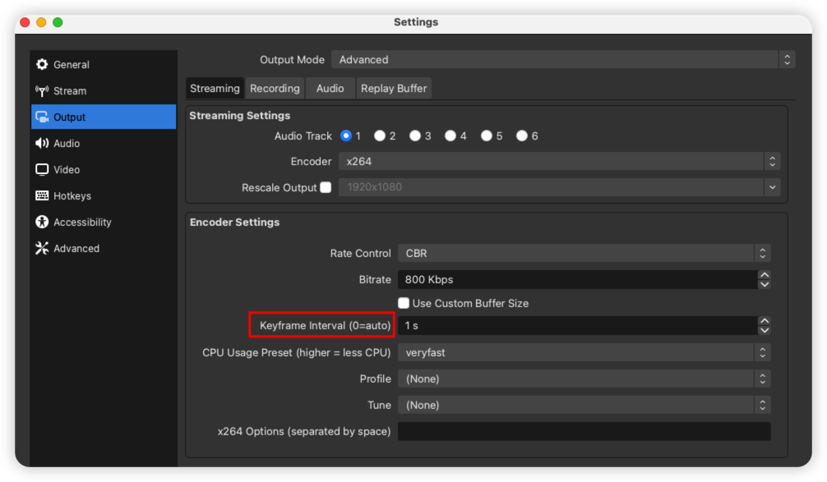Decrease Keyframe Interval with down arrow
The height and width of the screenshot is (482, 827).
coord(765,330)
